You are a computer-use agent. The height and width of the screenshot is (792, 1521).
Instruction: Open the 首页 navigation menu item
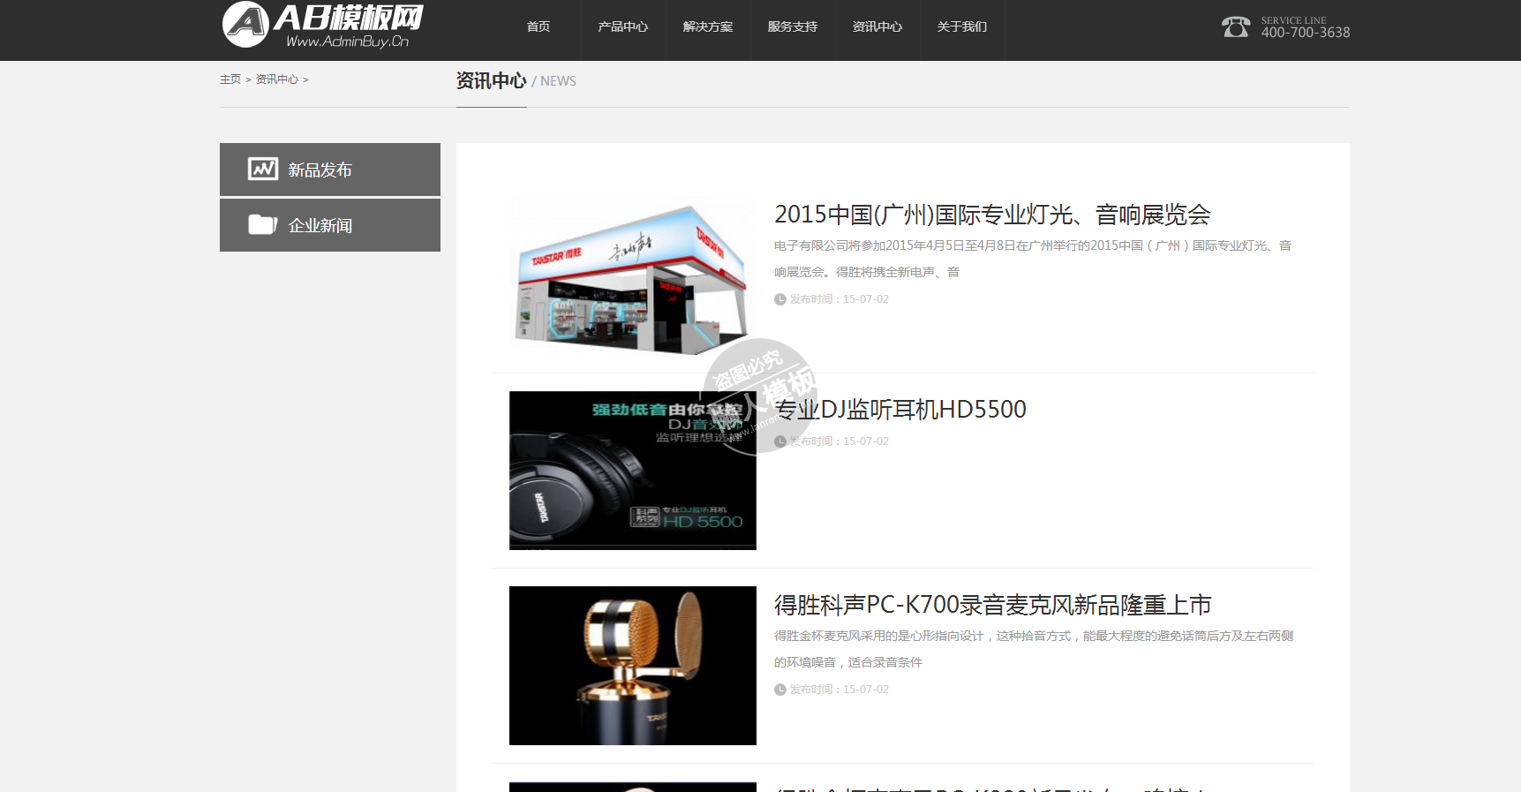click(538, 26)
